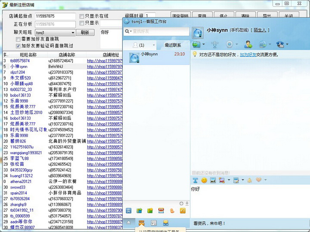Select 小神synn in recent contacts list
Image resolution: width=310 pixels, height=232 pixels.
pyautogui.click(x=156, y=57)
